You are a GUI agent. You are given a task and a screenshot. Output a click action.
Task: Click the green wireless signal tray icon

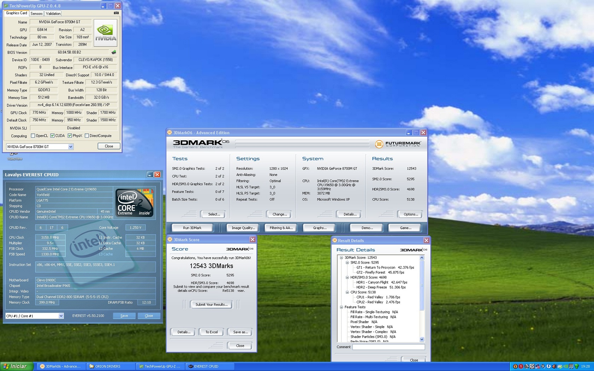(x=577, y=366)
